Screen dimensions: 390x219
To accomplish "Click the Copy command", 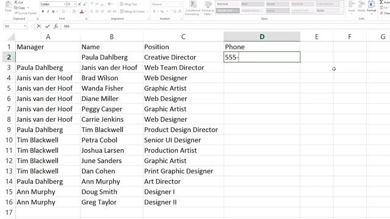I will pos(20,8).
